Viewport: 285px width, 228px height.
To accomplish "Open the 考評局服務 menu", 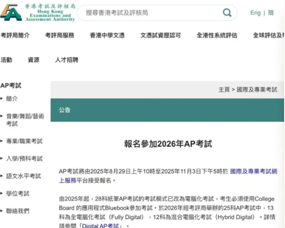I will pos(60,35).
